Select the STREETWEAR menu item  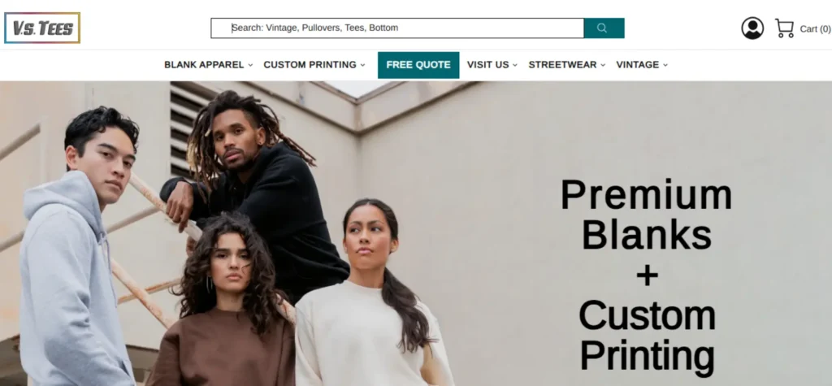click(x=562, y=65)
